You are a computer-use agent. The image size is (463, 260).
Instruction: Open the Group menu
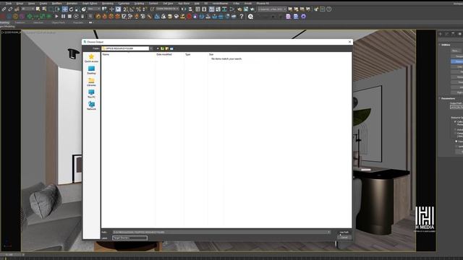[x=20, y=3]
